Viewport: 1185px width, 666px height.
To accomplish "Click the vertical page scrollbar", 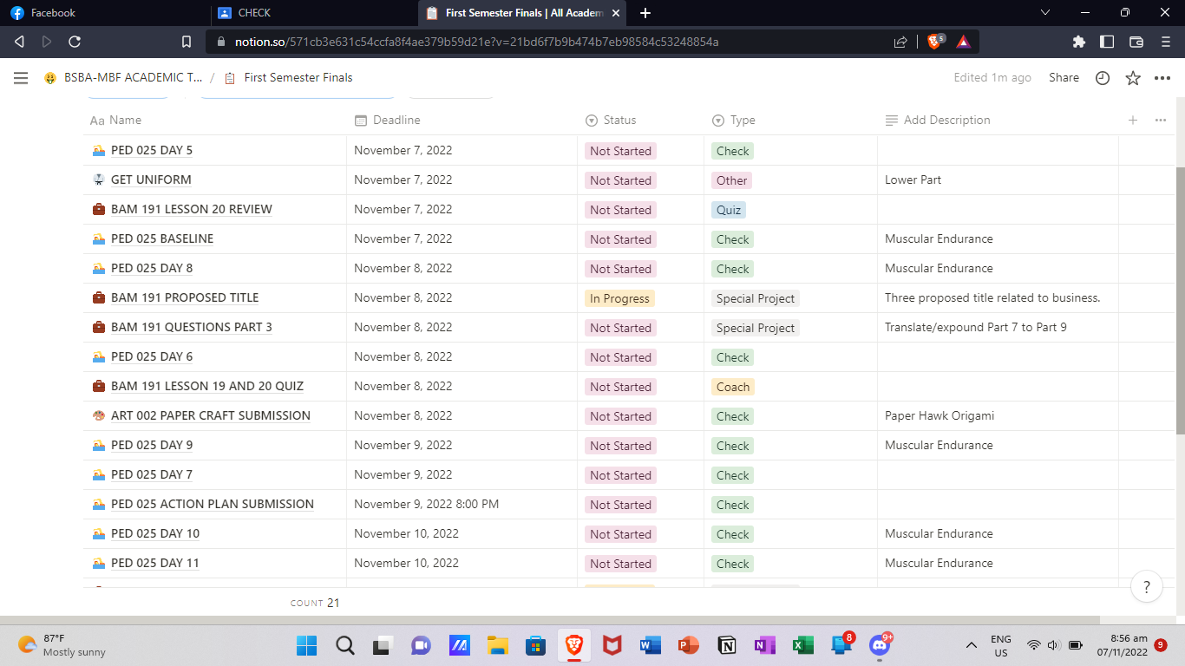I will 1180,299.
